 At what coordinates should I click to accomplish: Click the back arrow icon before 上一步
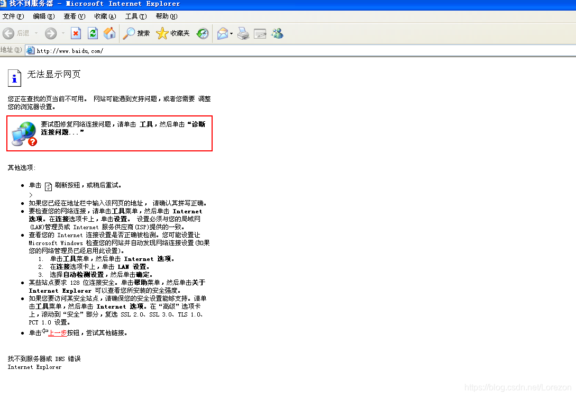(45, 331)
